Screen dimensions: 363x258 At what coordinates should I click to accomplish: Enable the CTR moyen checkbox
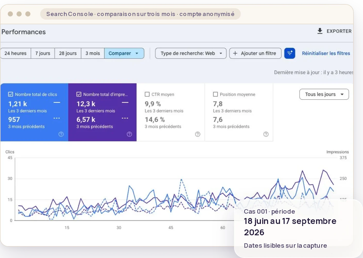[147, 94]
